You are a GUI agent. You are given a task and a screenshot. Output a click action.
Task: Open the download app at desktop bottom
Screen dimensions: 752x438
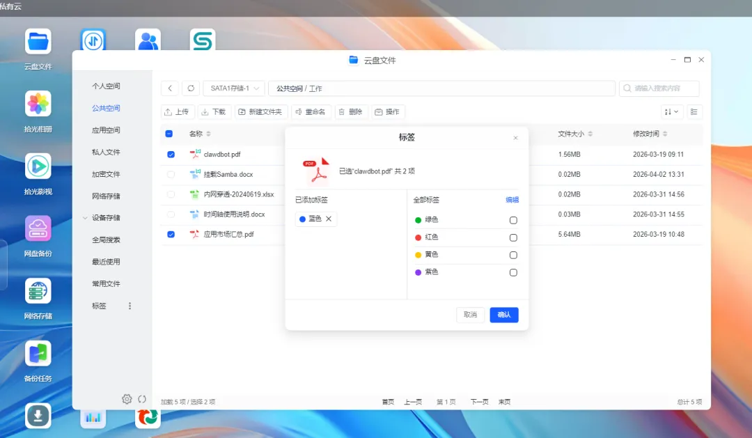tap(38, 416)
